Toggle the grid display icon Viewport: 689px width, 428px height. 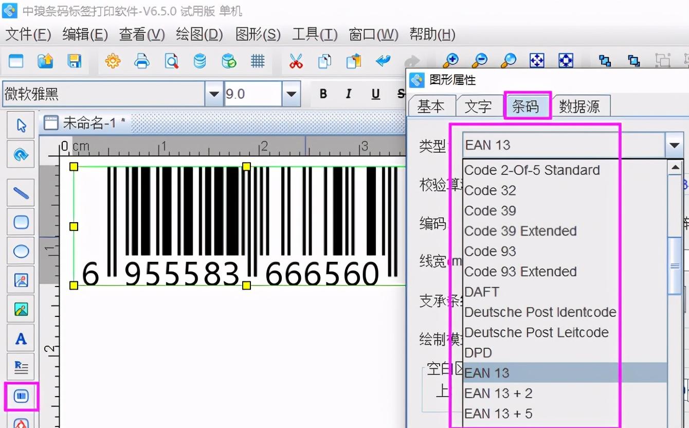(258, 61)
